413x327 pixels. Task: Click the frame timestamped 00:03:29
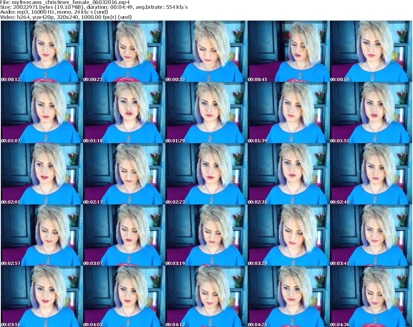[x=288, y=235]
